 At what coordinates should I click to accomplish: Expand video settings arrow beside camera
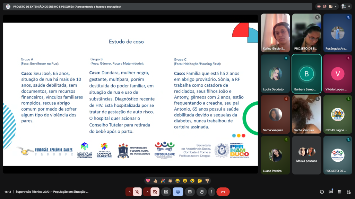147,192
